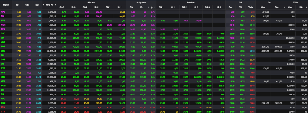Click the Thấp low price header
The width and height of the screenshot is (308, 113).
(x=250, y=7)
